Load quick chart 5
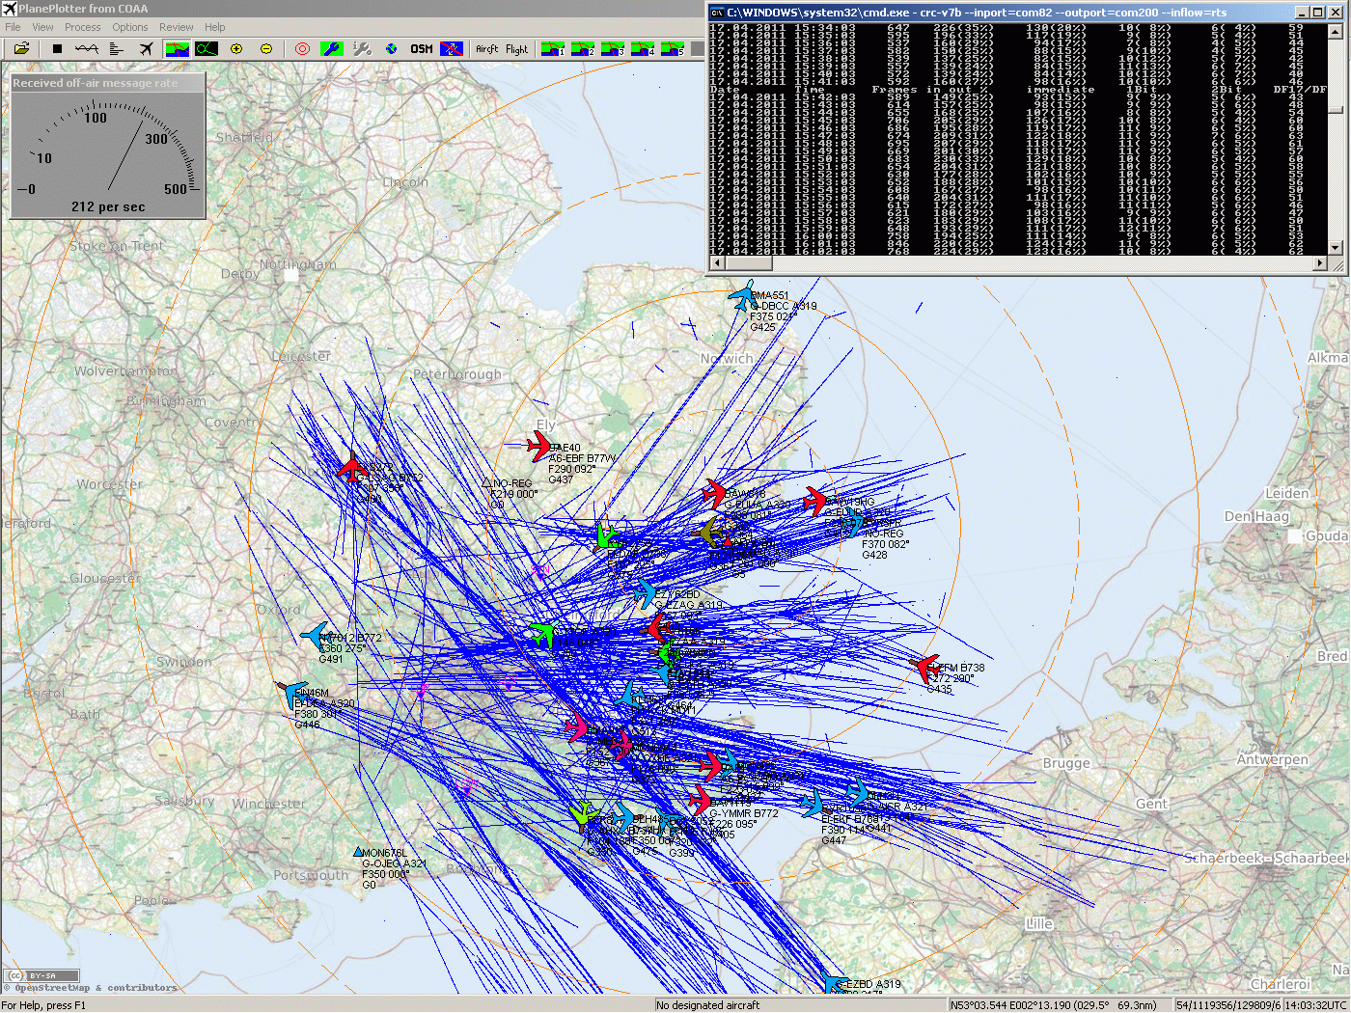1351x1013 pixels. pyautogui.click(x=673, y=48)
